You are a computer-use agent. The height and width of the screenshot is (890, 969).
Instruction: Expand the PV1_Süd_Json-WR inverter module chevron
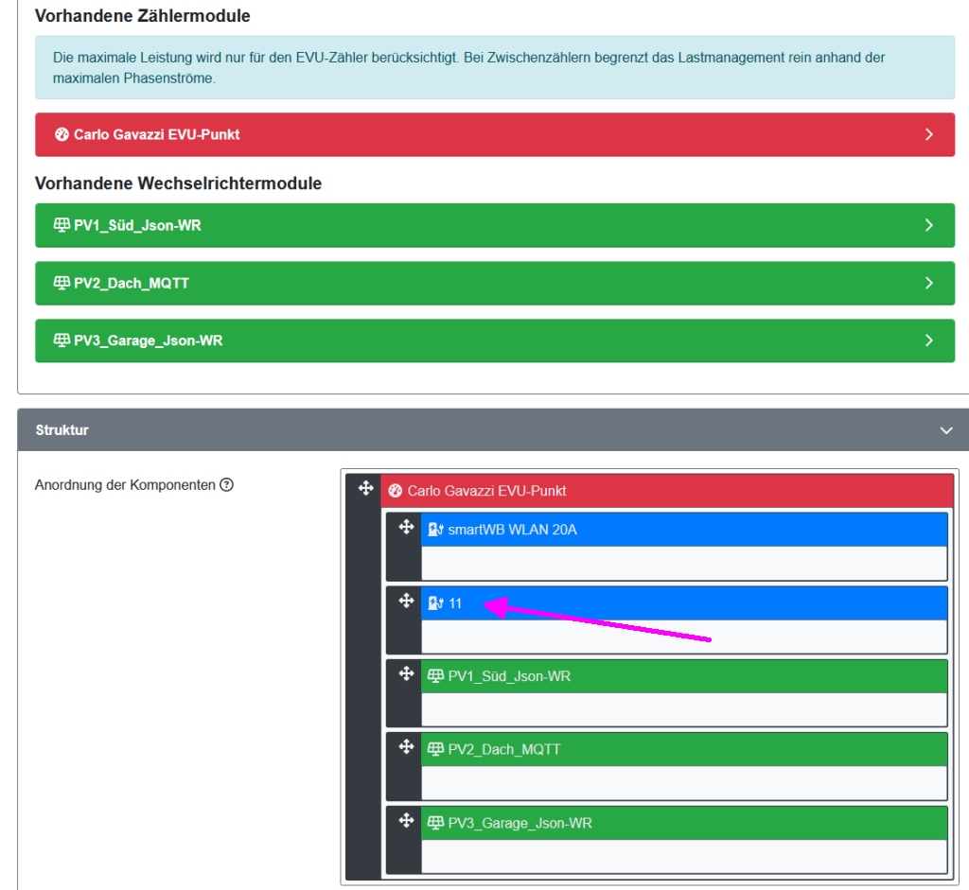929,225
